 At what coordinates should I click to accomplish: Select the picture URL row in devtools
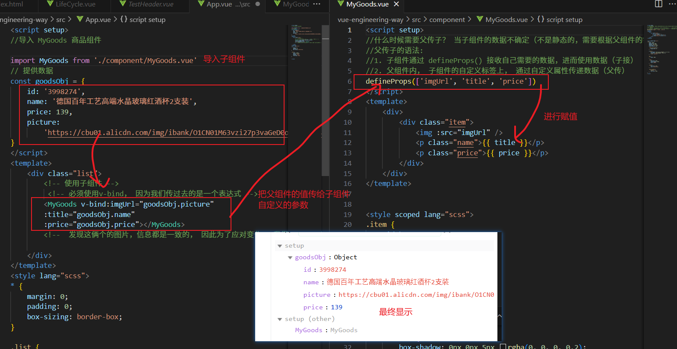tap(399, 295)
